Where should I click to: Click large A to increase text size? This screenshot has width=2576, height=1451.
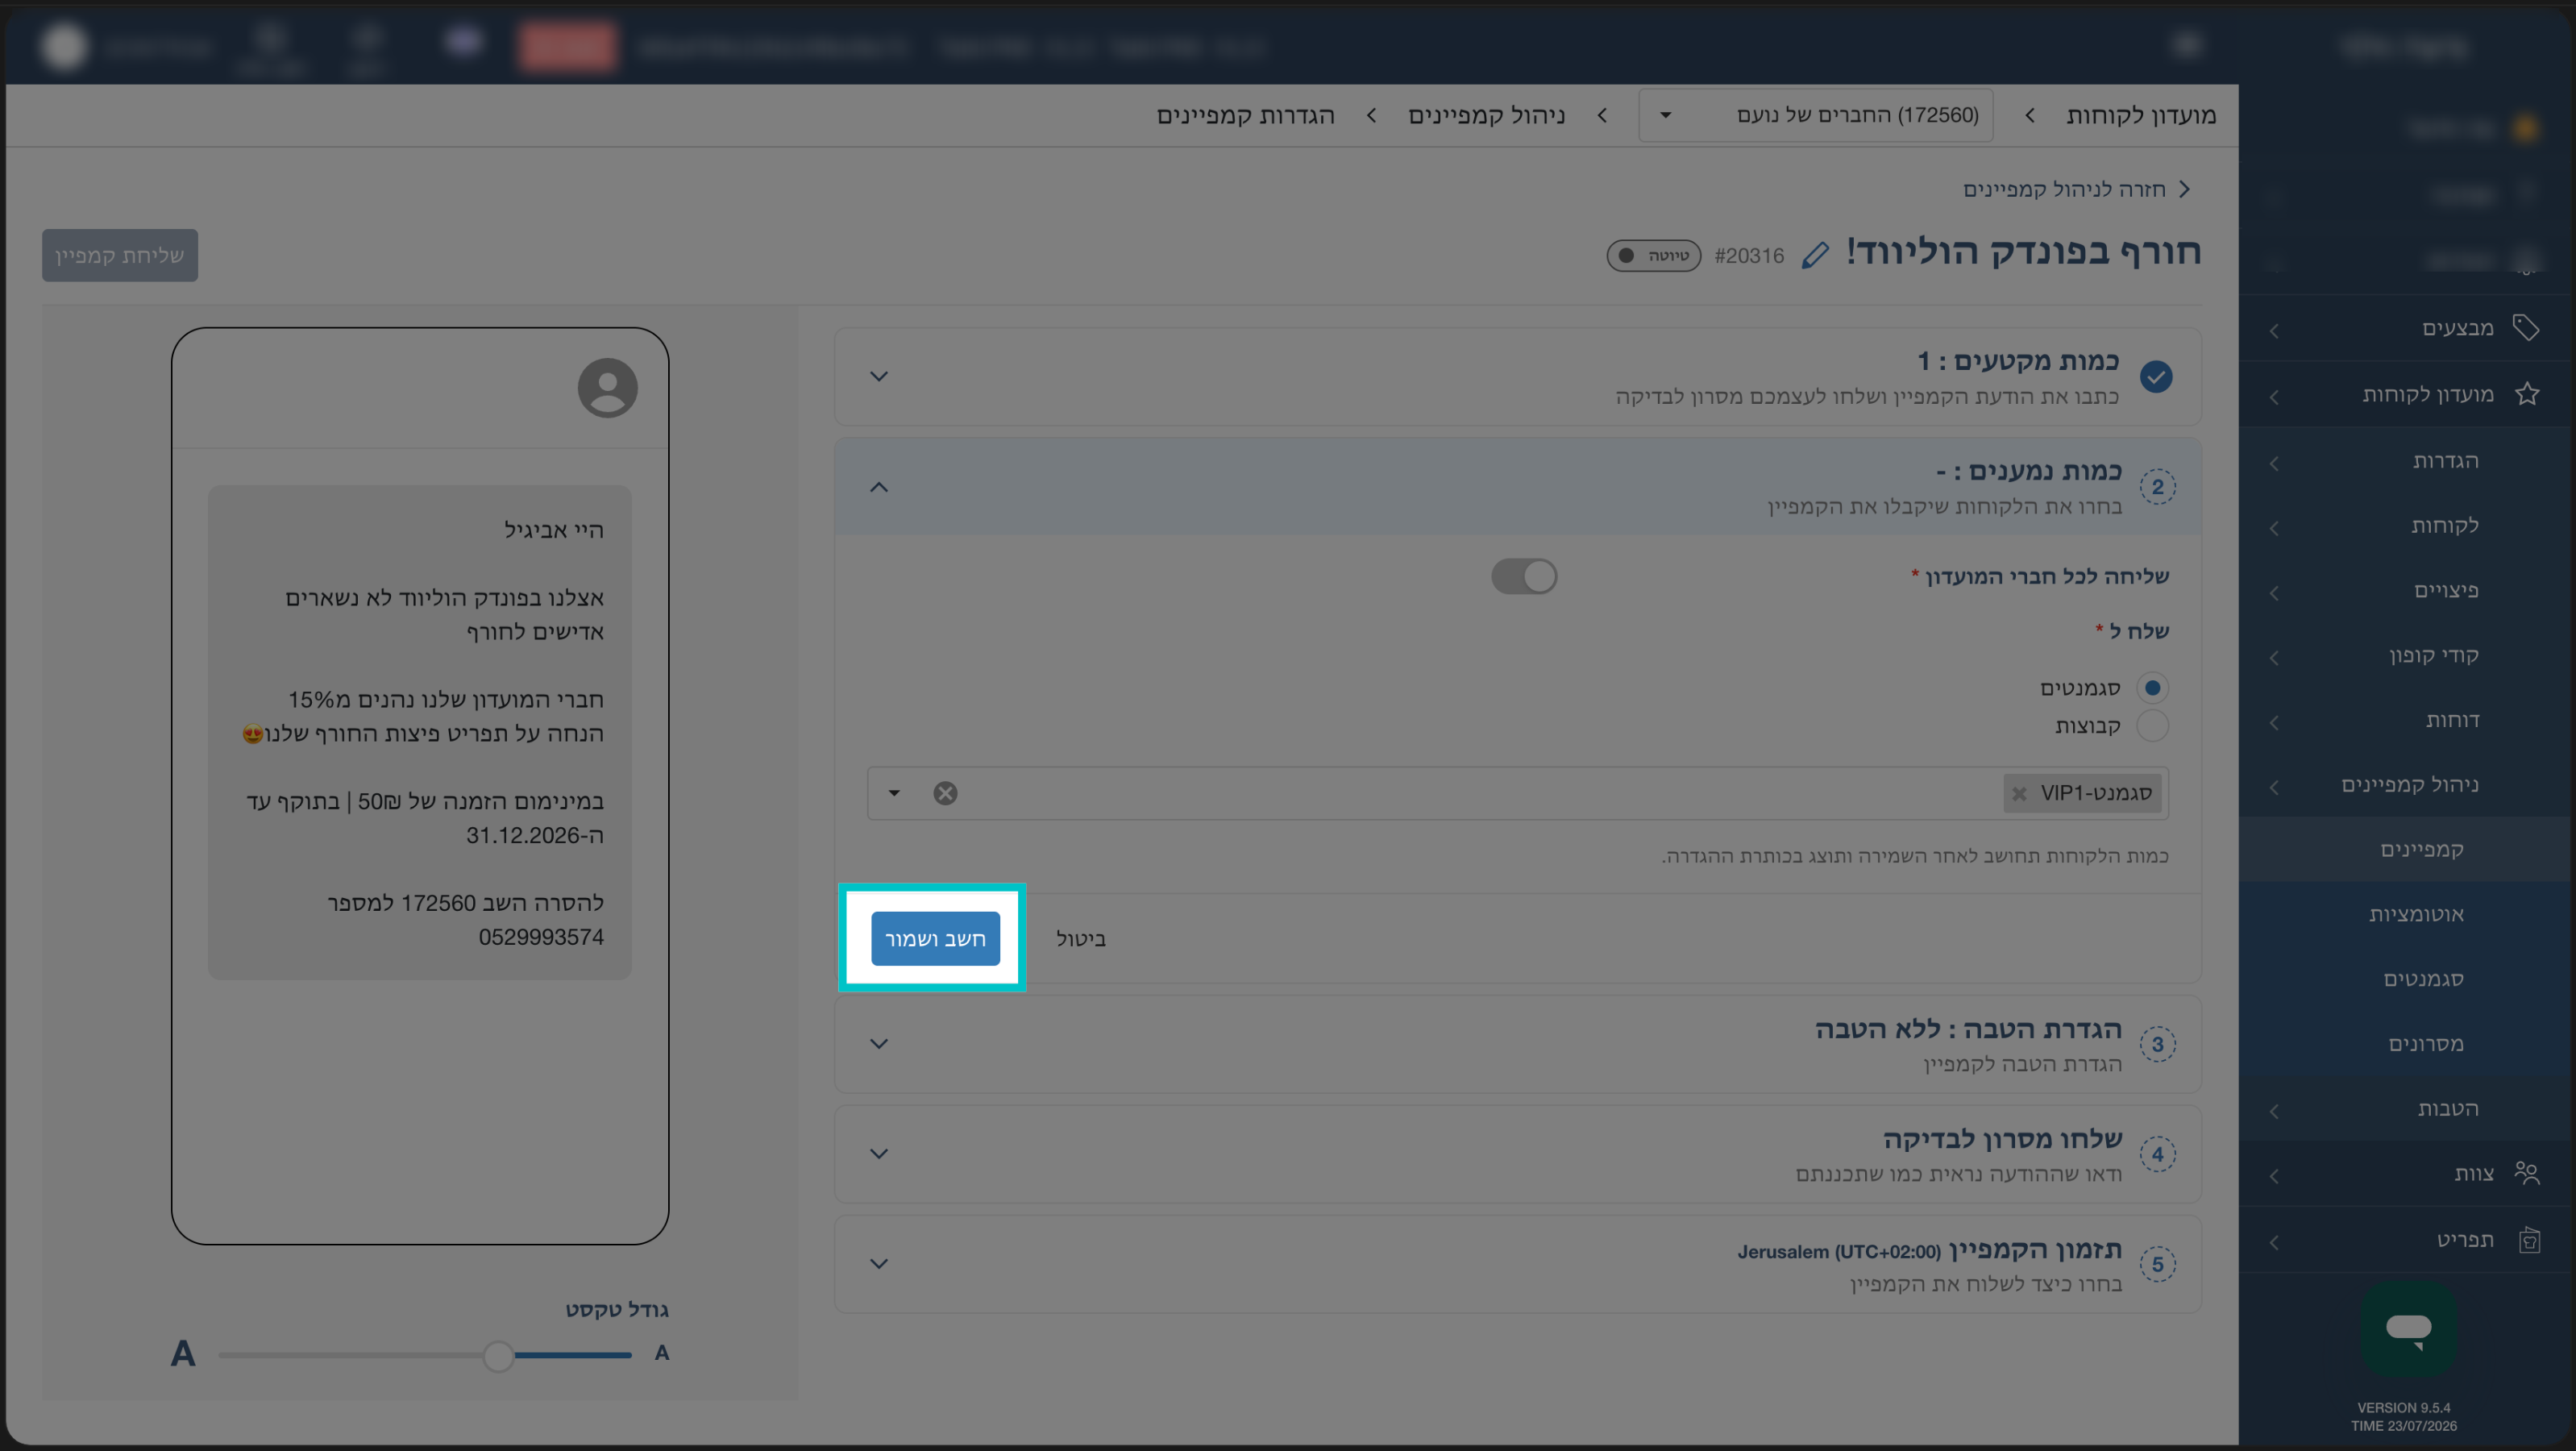pyautogui.click(x=183, y=1354)
